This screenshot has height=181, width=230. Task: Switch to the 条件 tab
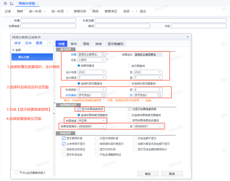pyautogui.click(x=74, y=44)
